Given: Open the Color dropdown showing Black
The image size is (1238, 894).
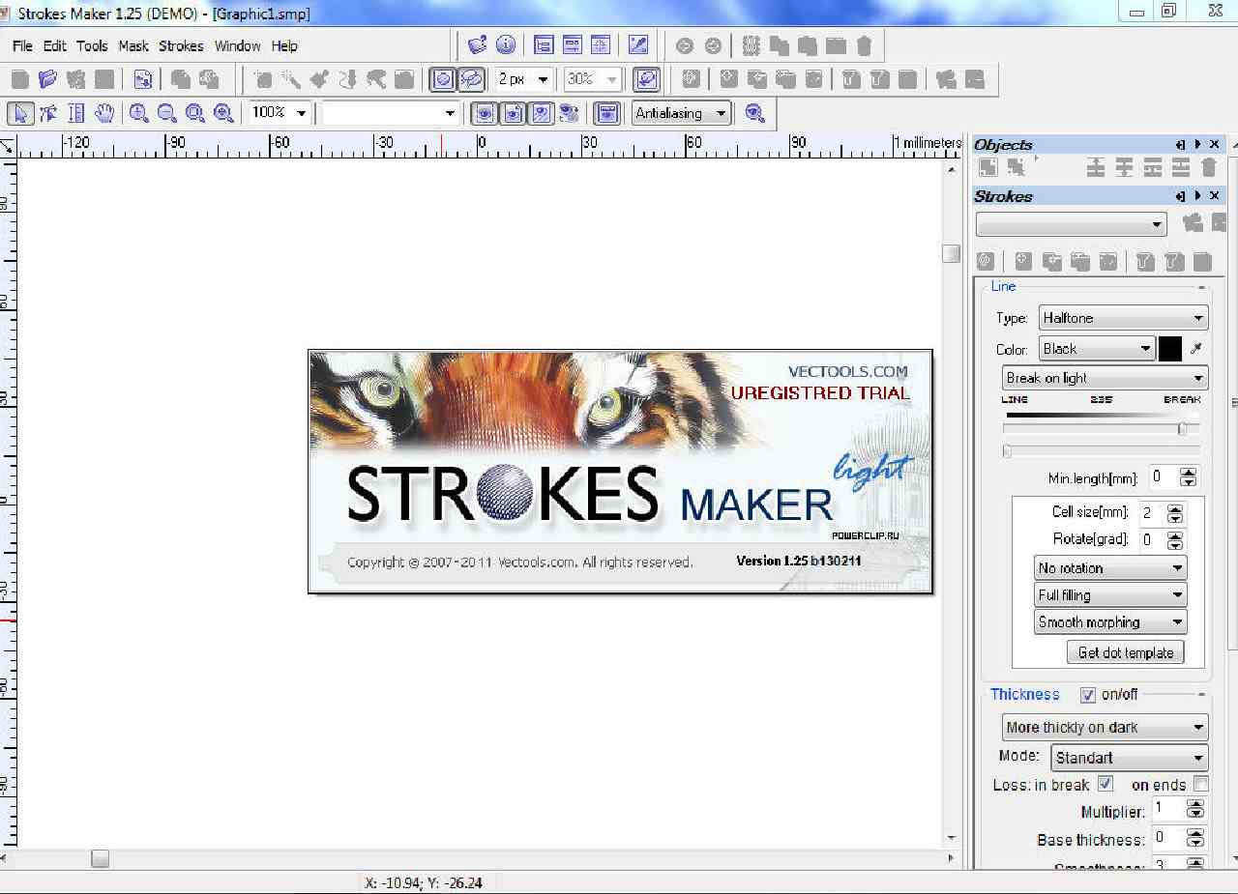Looking at the screenshot, I should [x=1097, y=349].
